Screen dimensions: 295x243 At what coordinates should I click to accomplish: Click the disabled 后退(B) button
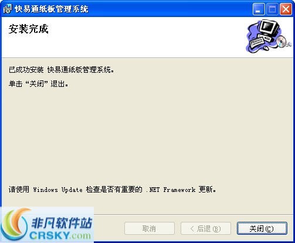click(206, 228)
